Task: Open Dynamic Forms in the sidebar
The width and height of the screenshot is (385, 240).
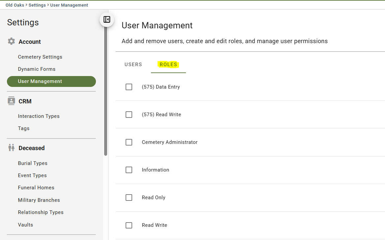Action: (37, 69)
